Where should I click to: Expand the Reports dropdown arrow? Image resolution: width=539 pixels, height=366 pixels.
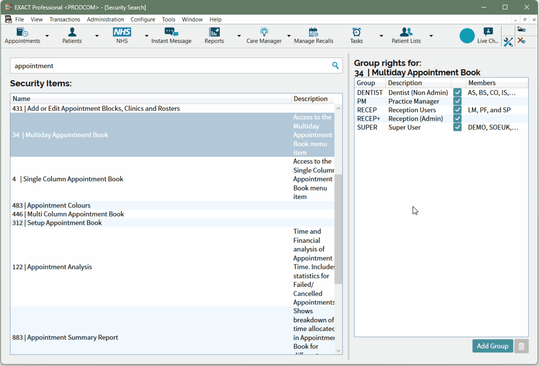tap(239, 36)
